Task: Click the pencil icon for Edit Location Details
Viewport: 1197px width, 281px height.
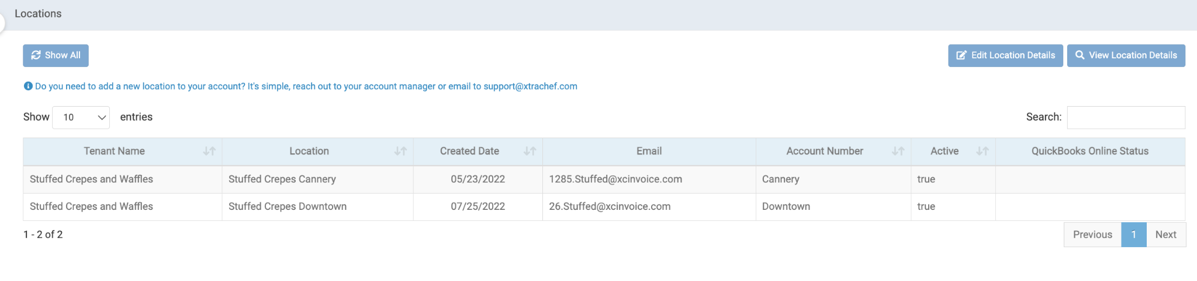Action: click(961, 55)
